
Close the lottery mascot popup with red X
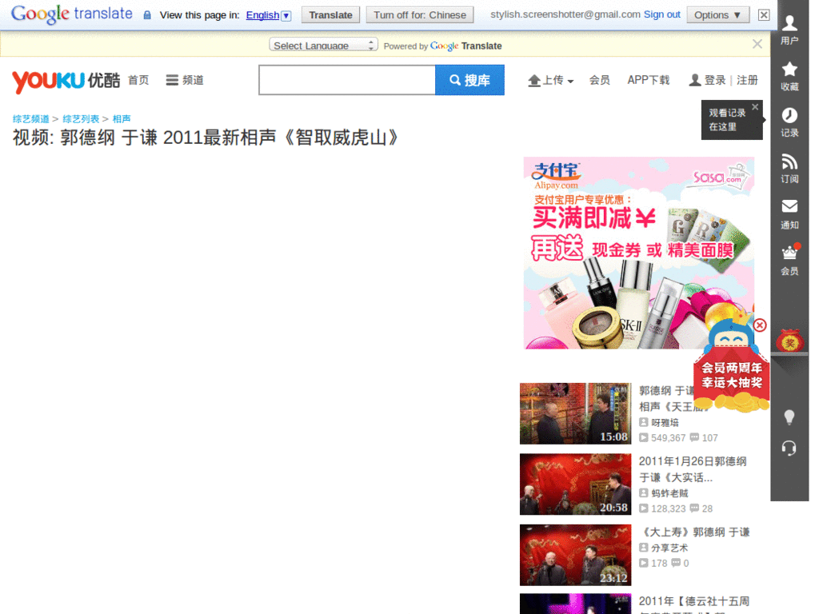tap(760, 325)
